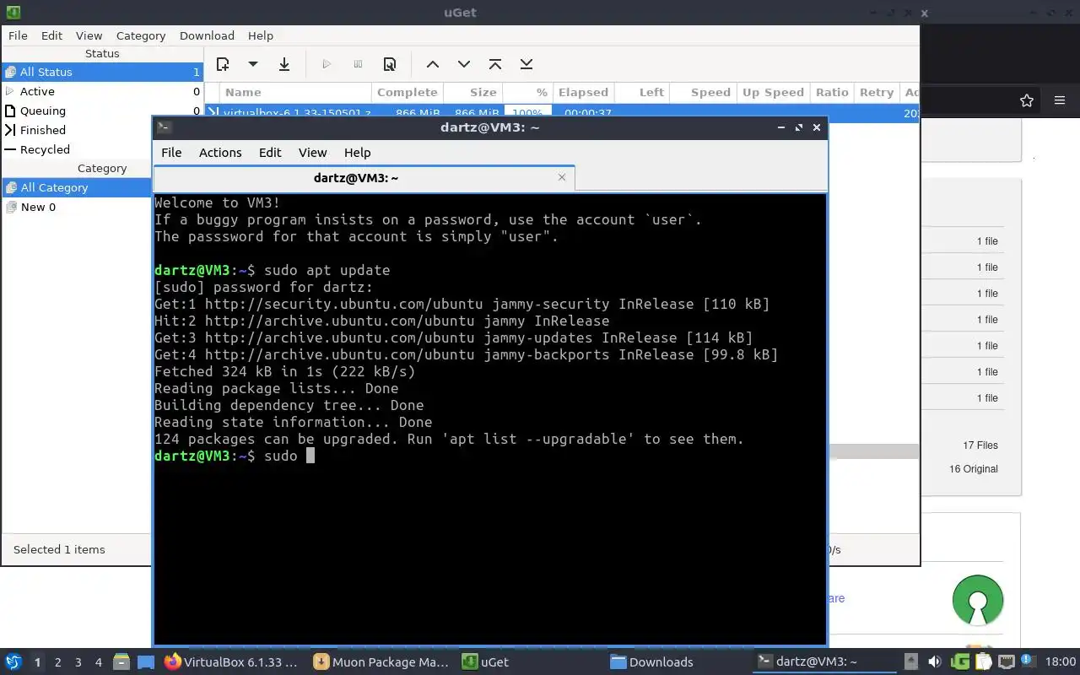Click the bookmark star icon in browser

coord(1027,100)
